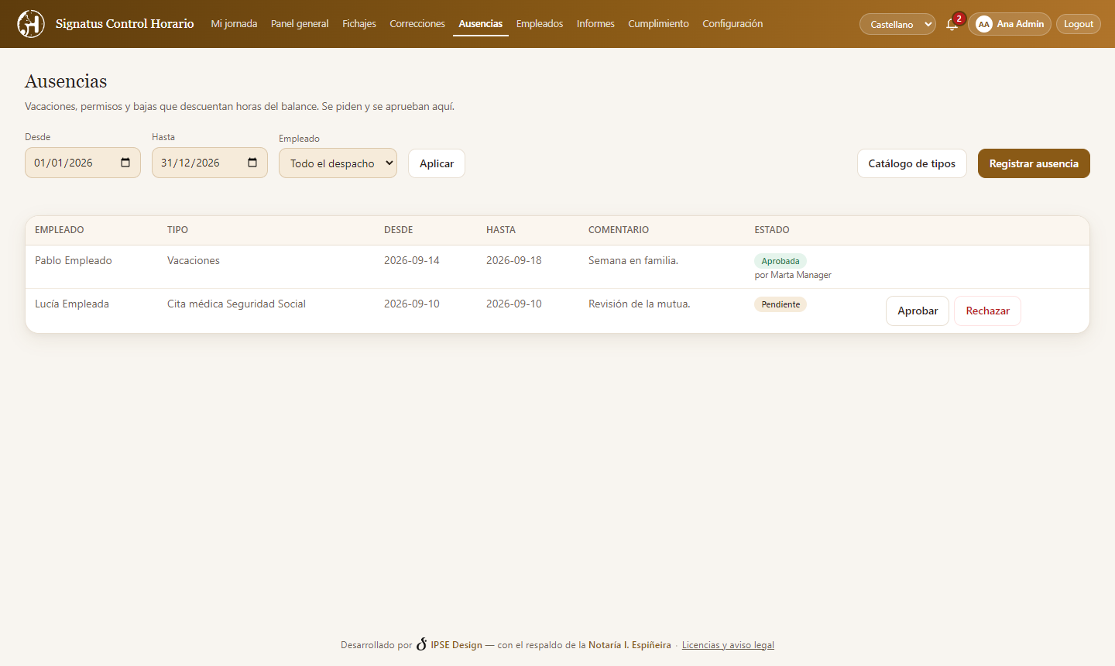Image resolution: width=1115 pixels, height=666 pixels.
Task: Open the Correcciones section
Action: tap(417, 24)
